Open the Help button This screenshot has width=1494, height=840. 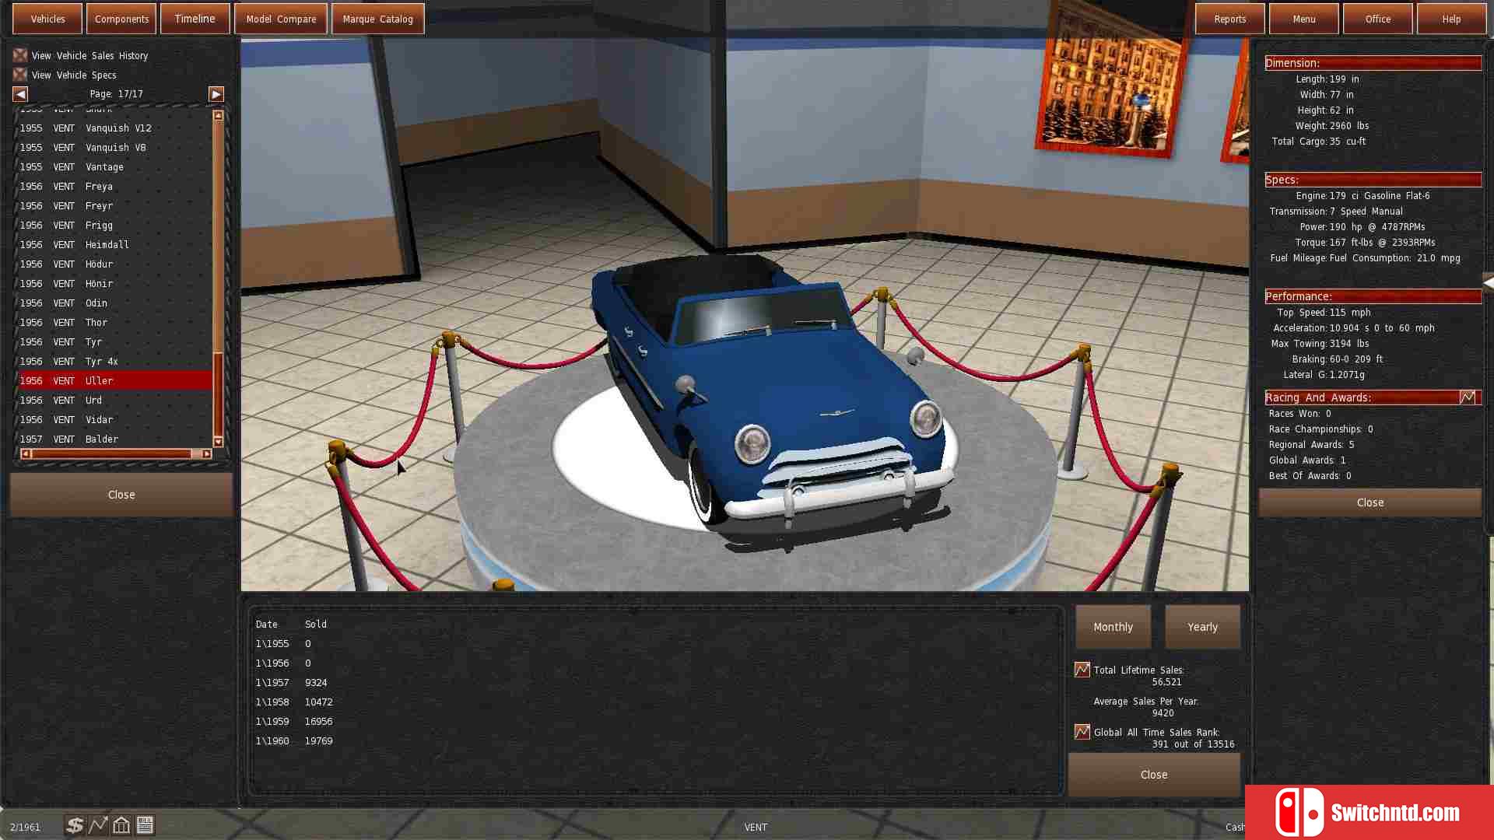tap(1452, 19)
